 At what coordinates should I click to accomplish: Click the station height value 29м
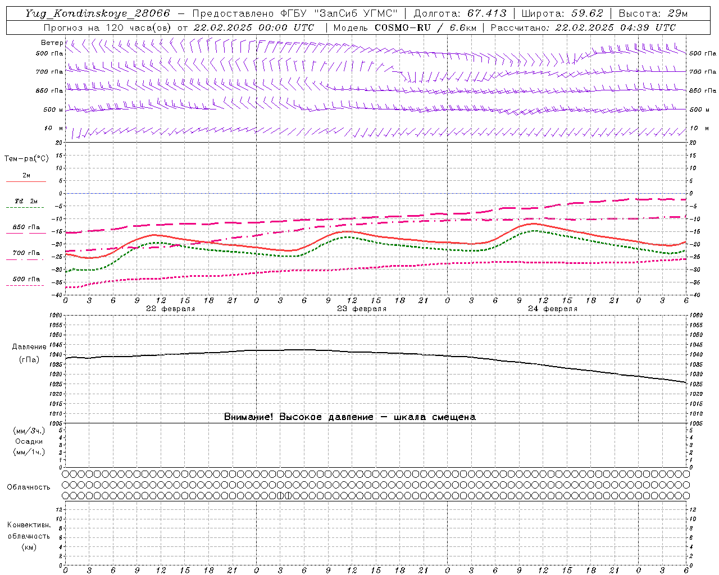pos(678,13)
